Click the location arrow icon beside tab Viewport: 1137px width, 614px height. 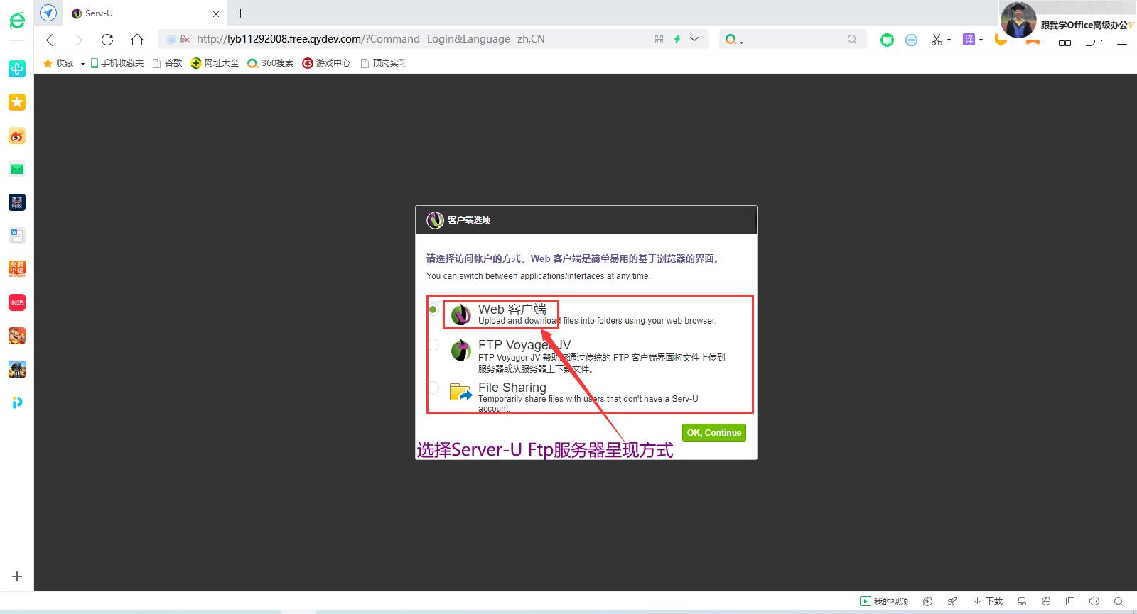click(48, 13)
